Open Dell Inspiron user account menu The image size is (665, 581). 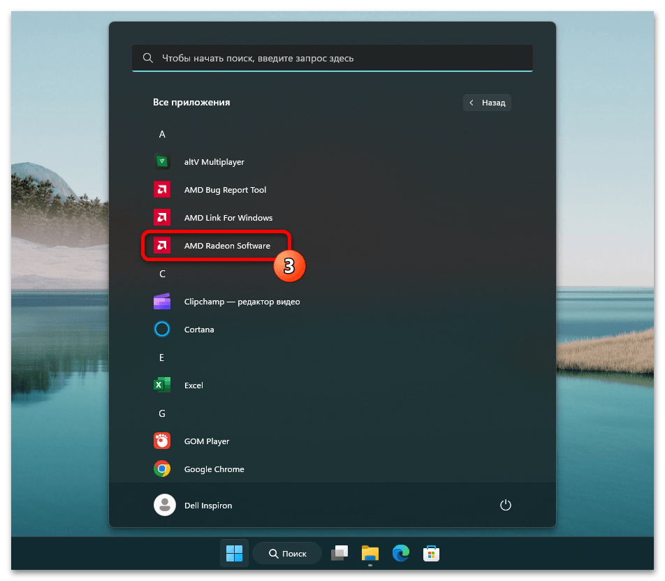tap(193, 505)
